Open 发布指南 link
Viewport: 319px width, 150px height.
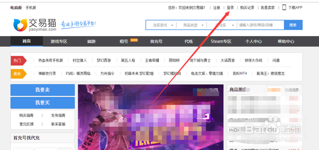click(x=58, y=116)
